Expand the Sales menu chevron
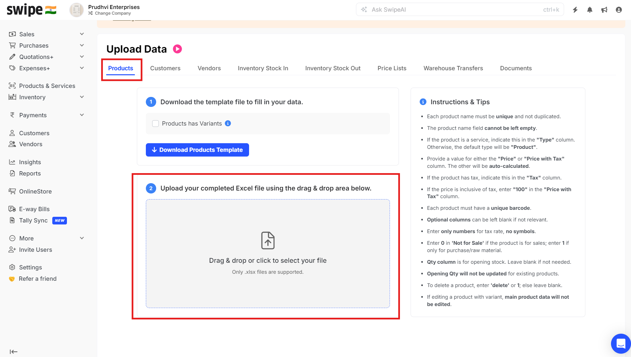631x357 pixels. 82,34
